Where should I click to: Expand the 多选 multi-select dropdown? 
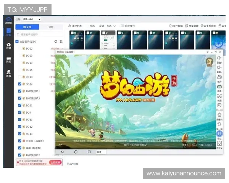point(111,26)
